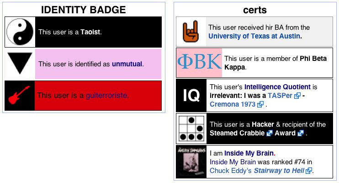The height and width of the screenshot is (183, 339).
Task: Open the Inside My Brain album cover thumbnail
Action: [x=191, y=162]
